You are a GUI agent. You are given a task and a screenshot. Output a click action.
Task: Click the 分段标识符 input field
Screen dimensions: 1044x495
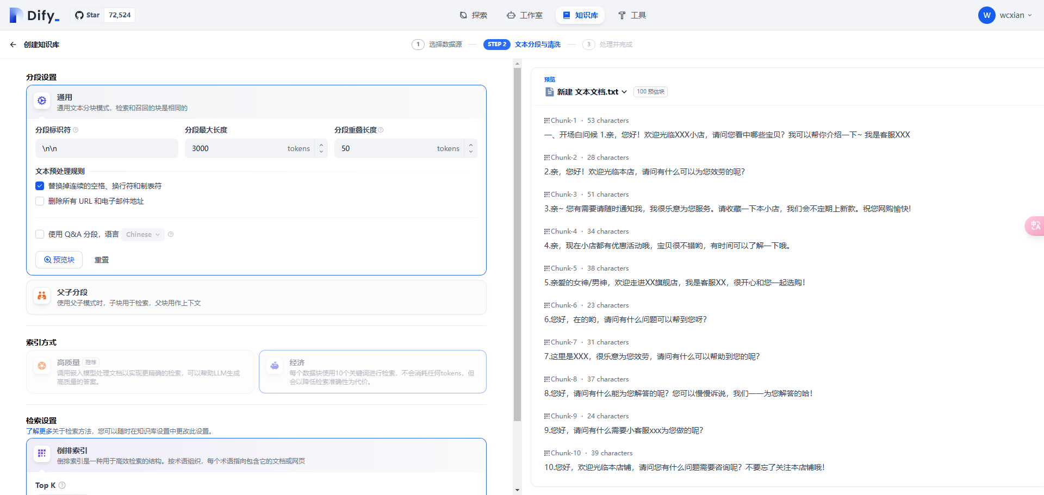coord(107,148)
